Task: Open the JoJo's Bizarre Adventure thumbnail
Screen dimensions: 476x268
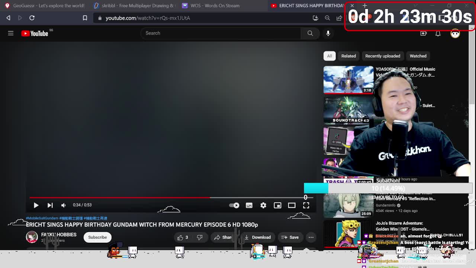Action: (x=348, y=234)
